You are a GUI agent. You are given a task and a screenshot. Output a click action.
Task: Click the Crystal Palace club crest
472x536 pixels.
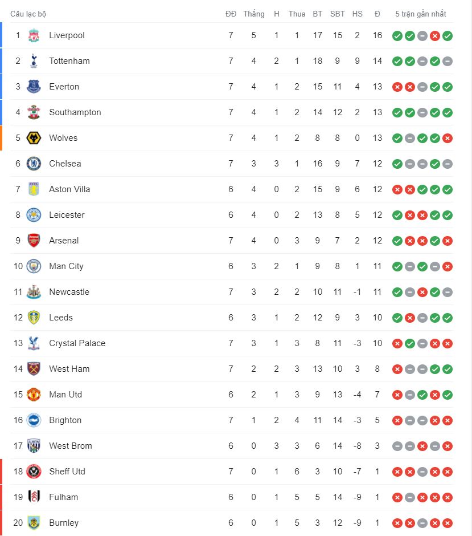(x=34, y=343)
